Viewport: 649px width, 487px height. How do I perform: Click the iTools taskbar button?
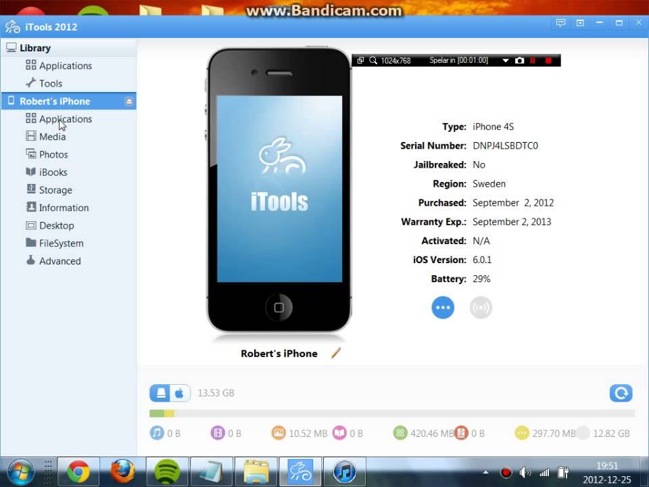[x=300, y=472]
